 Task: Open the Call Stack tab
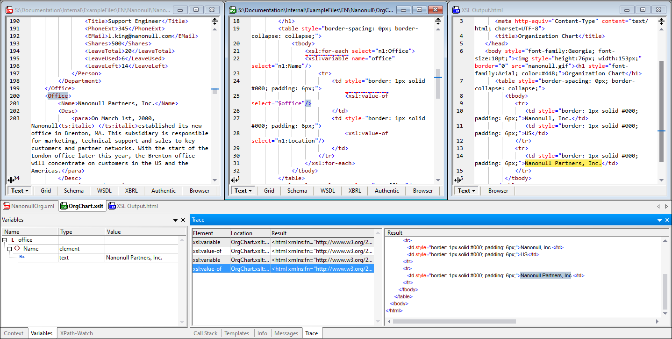(x=205, y=333)
